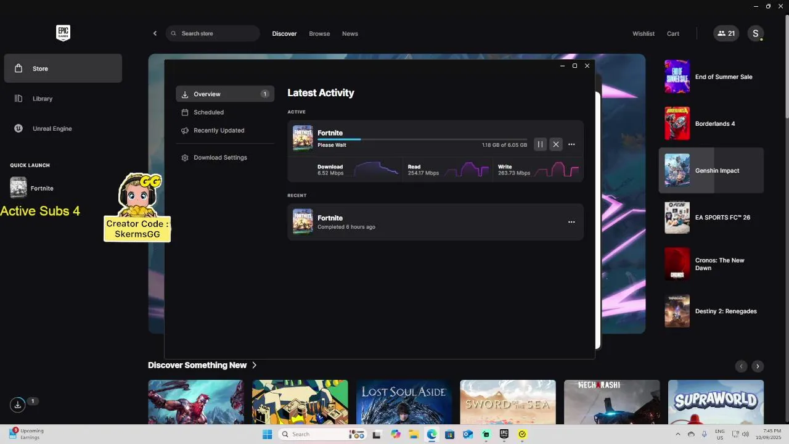Click the Download speed graph
789x444 pixels.
point(376,169)
